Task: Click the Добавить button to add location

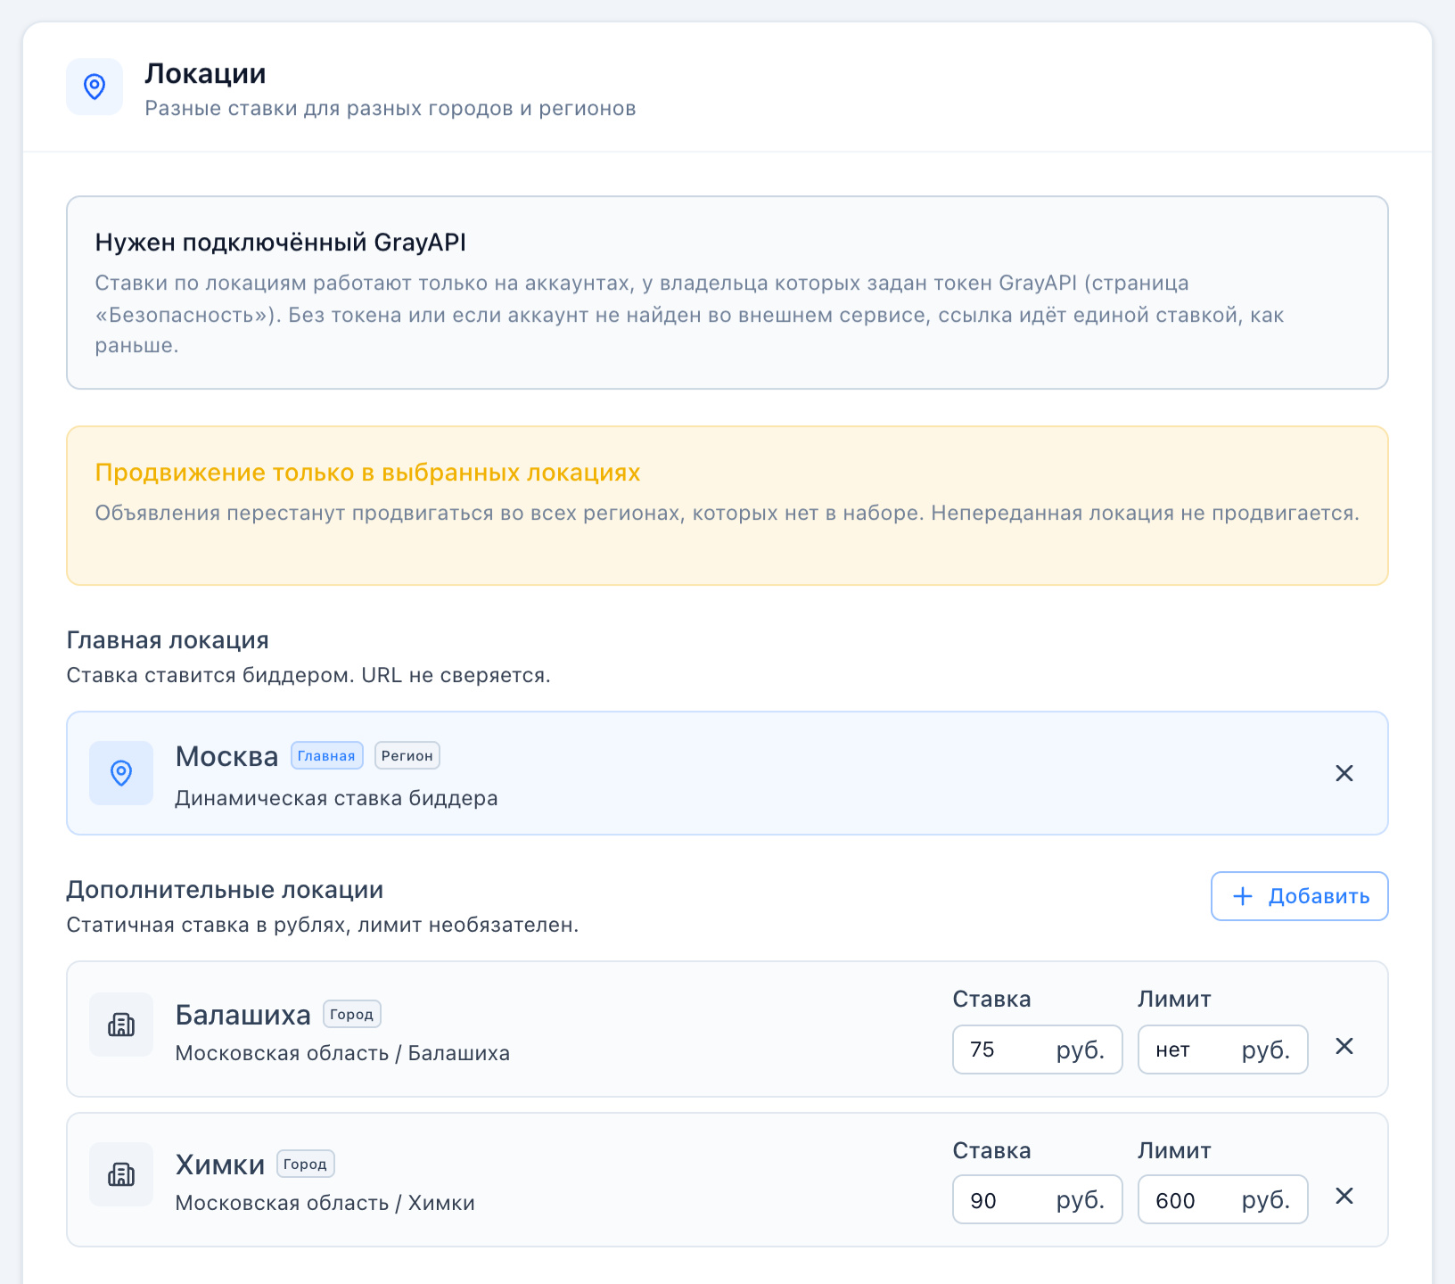Action: pos(1299,896)
